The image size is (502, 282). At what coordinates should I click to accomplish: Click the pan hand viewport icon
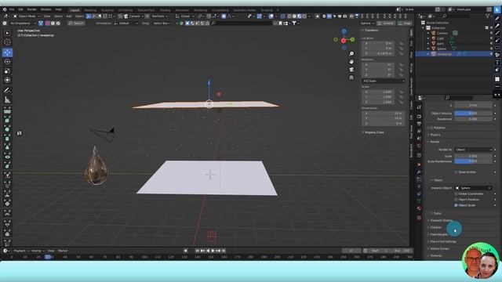351,61
